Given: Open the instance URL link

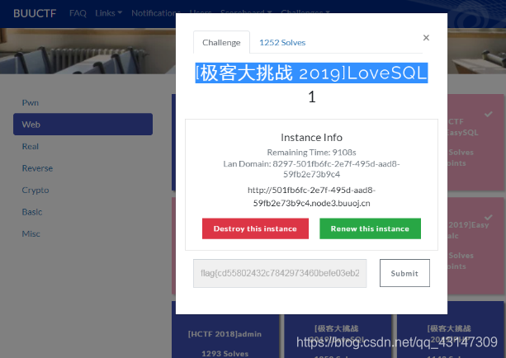Looking at the screenshot, I should click(311, 197).
